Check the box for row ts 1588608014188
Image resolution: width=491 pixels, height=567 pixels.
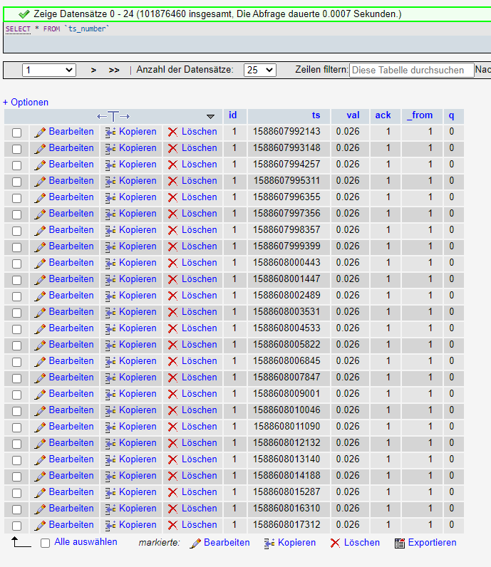pyautogui.click(x=16, y=477)
